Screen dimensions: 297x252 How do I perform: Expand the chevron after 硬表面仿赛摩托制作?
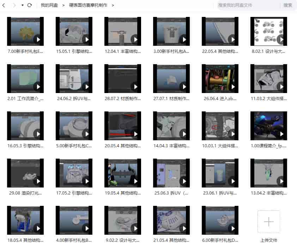113,5
